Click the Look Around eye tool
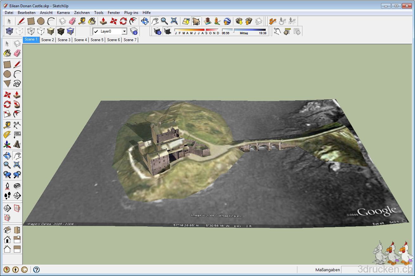Screen dimensions: 415x276 click(x=17, y=186)
